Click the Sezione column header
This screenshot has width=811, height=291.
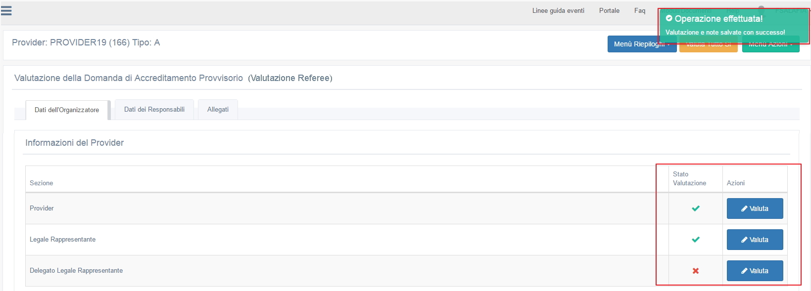click(x=42, y=183)
